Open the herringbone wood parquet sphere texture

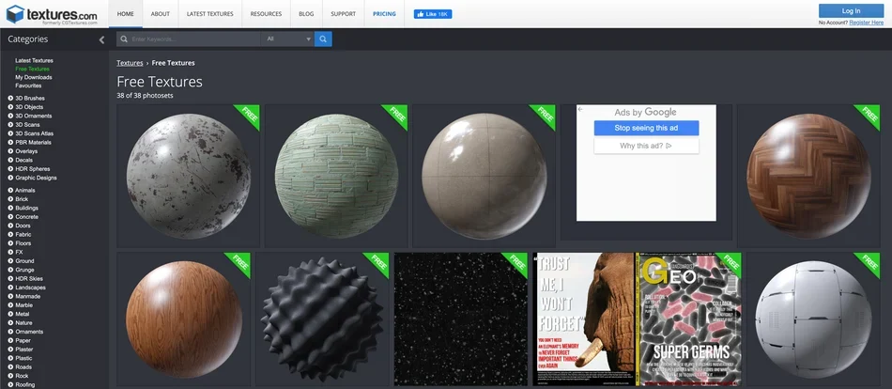(x=808, y=176)
